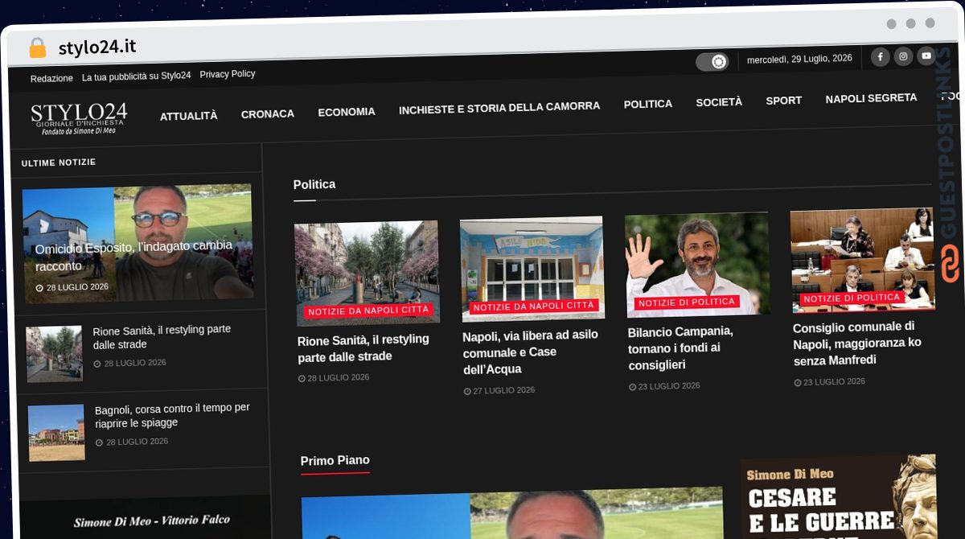Click Notizie di Politica tag on Consiglio card
The image size is (965, 539).
[852, 298]
